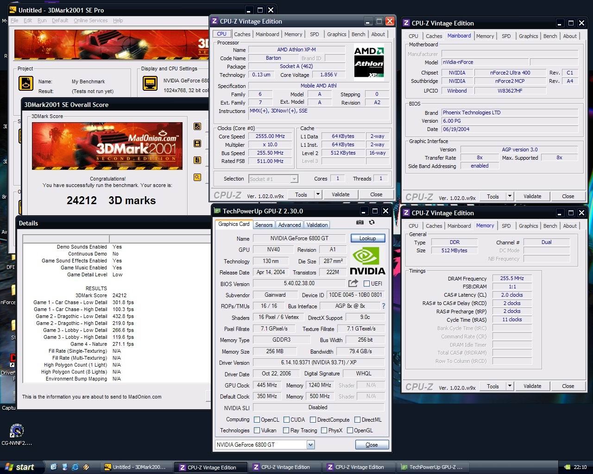
Task: Open Graphics tab in CPU-Z Memory window
Action: click(x=528, y=226)
